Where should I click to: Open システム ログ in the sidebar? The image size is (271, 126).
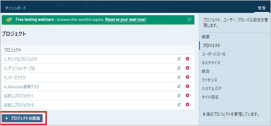(x=211, y=88)
